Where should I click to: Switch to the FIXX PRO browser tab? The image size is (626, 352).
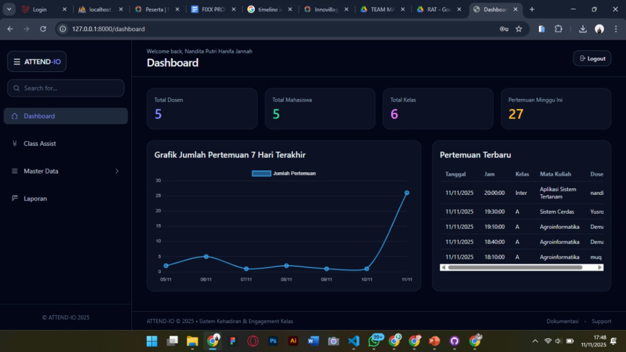[x=210, y=9]
